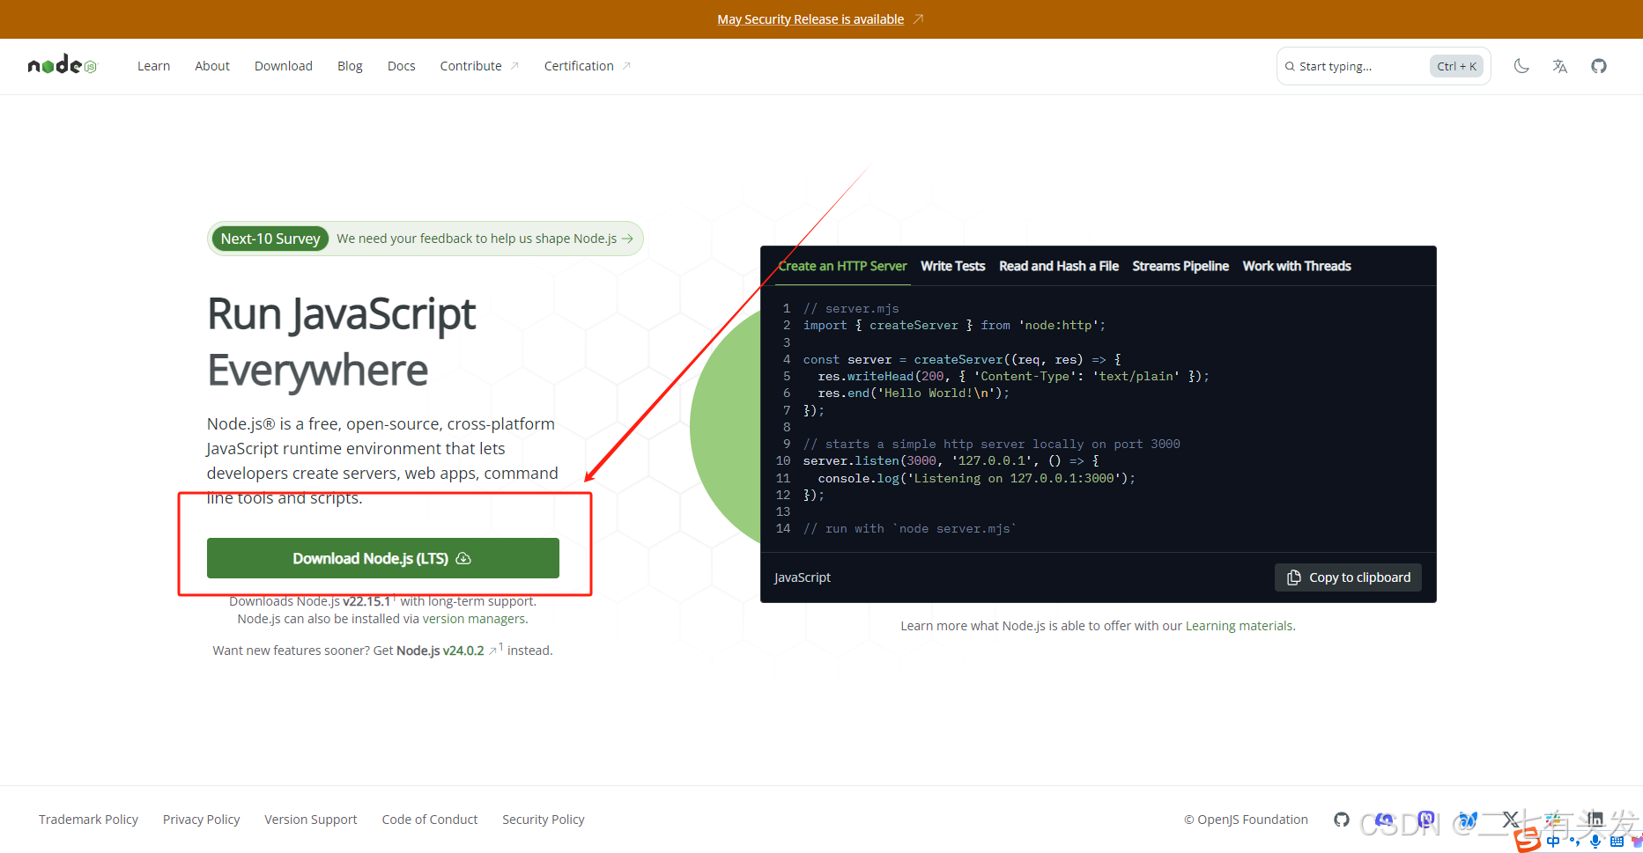Open the Privacy Policy footer link

click(x=201, y=820)
